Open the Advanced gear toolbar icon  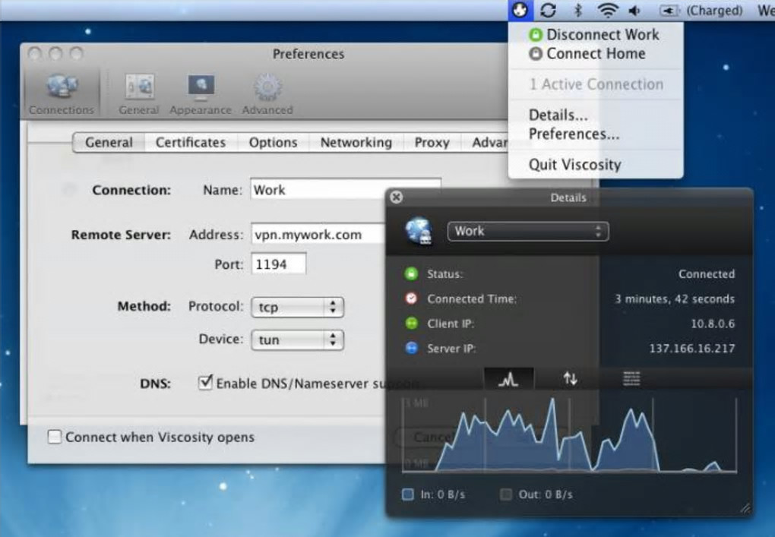pos(267,94)
